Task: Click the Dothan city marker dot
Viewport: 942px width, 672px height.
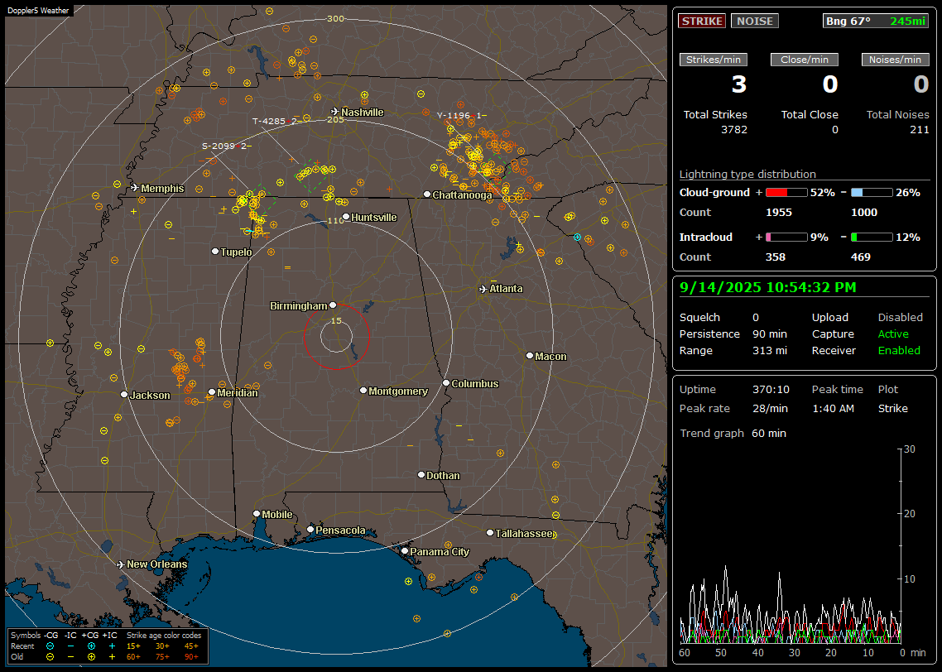Action: coord(421,474)
